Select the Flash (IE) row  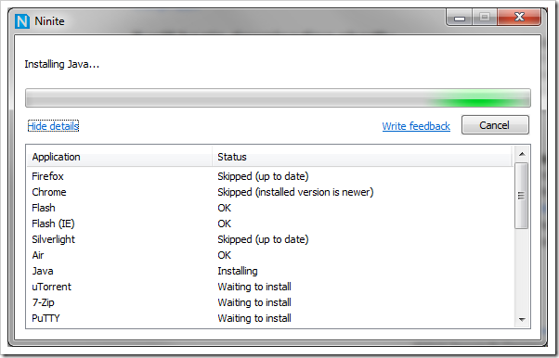tap(269, 224)
